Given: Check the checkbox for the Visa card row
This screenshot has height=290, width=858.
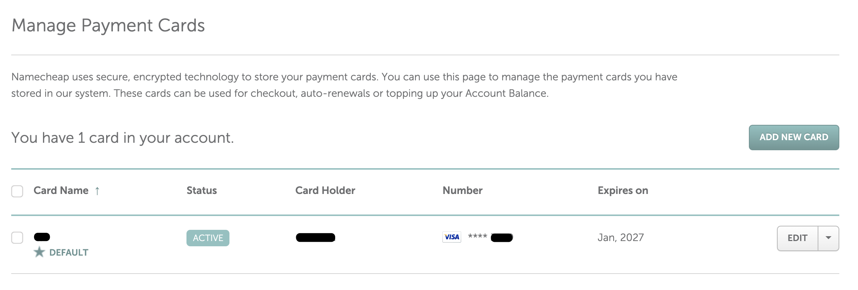Looking at the screenshot, I should (17, 238).
